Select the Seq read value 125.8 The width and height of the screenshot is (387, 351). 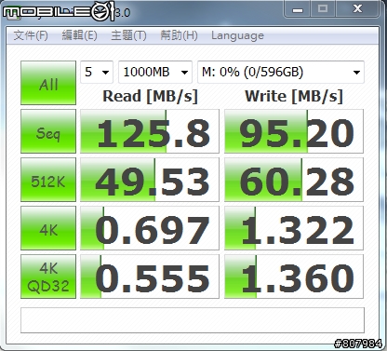pyautogui.click(x=150, y=131)
